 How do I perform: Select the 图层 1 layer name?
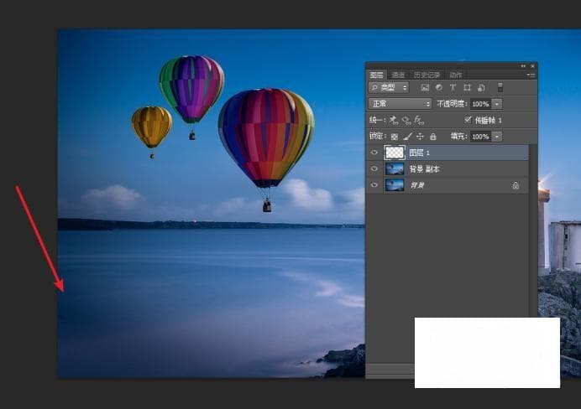[420, 153]
